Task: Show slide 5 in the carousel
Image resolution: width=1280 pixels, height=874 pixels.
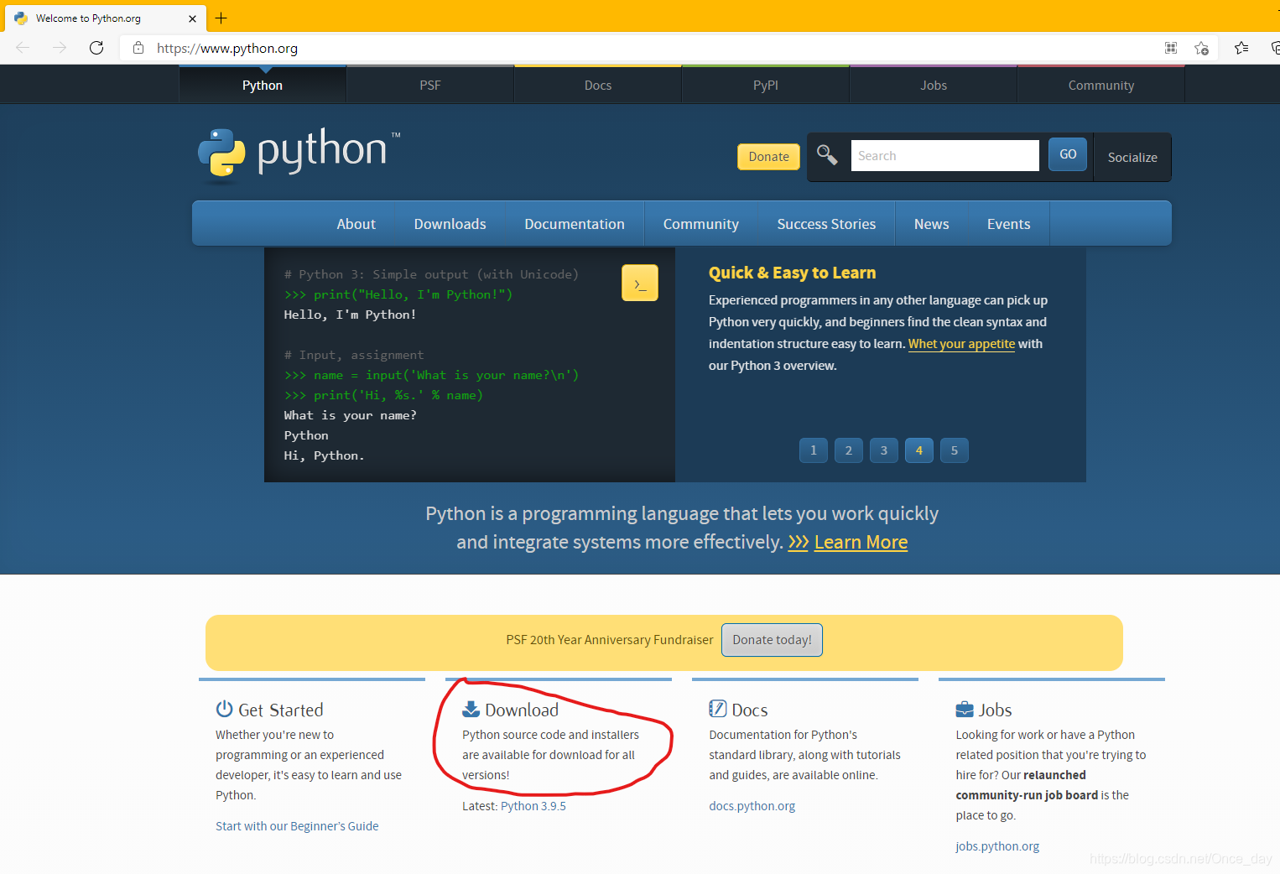Action: click(x=955, y=450)
